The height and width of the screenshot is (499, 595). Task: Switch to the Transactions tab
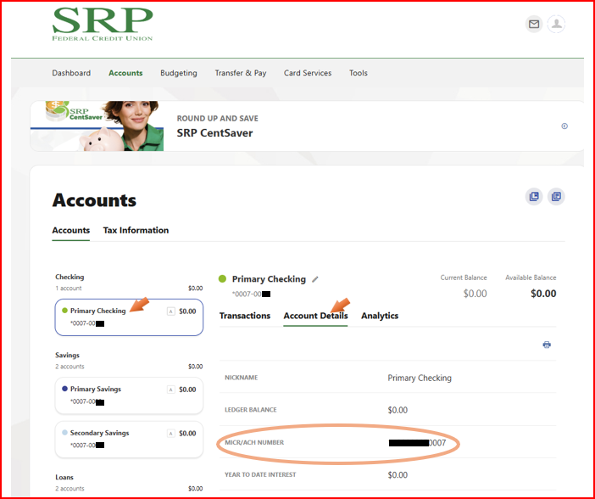tap(245, 316)
